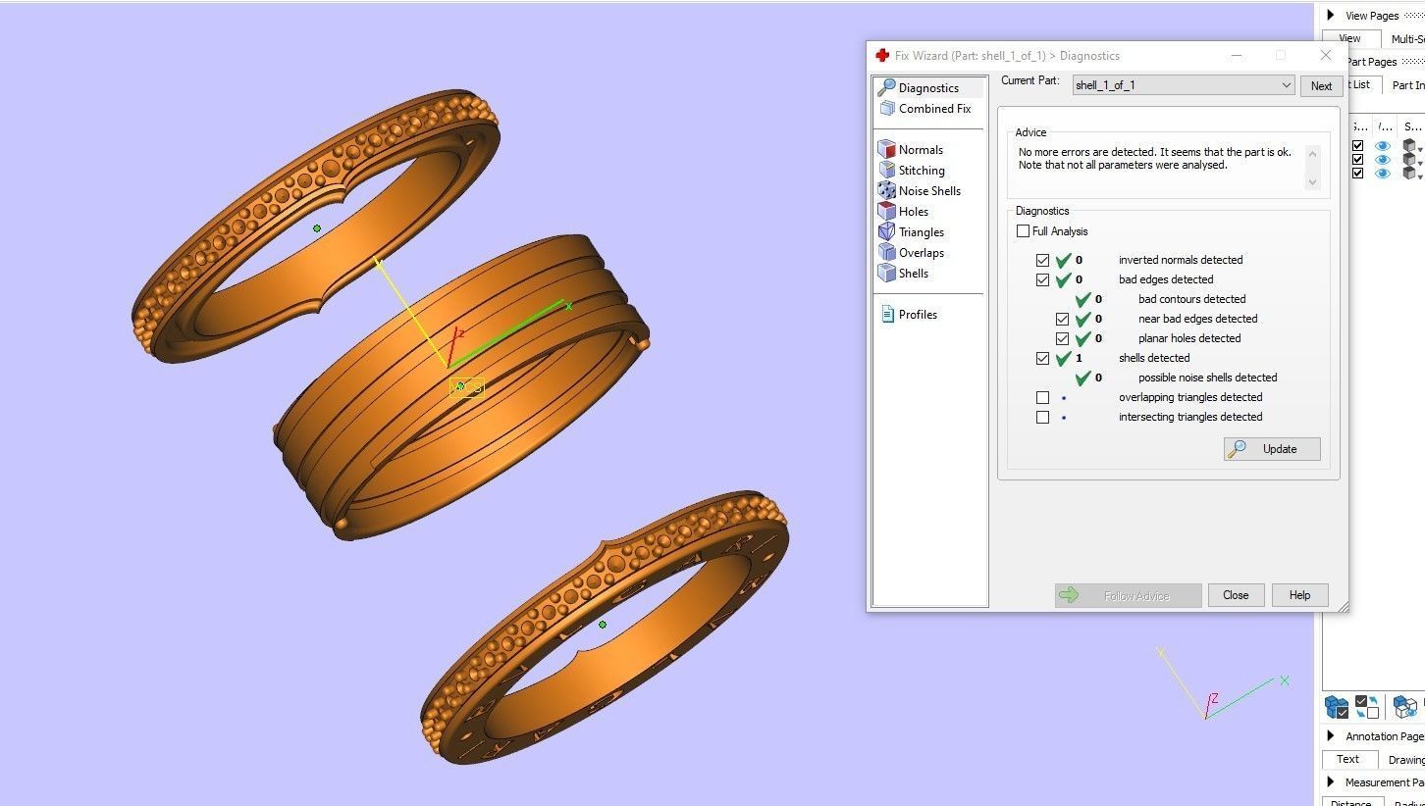1425x806 pixels.
Task: Click the show/hide parts cube-eye icon
Action: pyautogui.click(x=1404, y=706)
